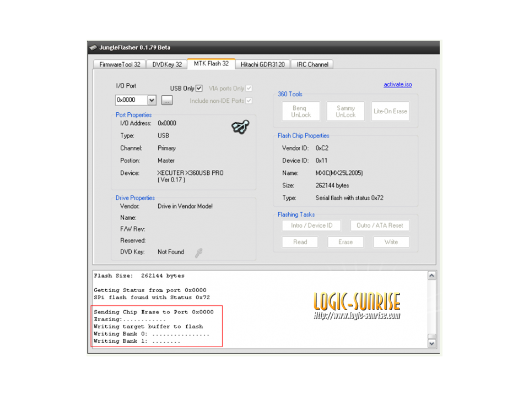
Task: Click the I/O Port value field 0x0000
Action: coord(132,100)
